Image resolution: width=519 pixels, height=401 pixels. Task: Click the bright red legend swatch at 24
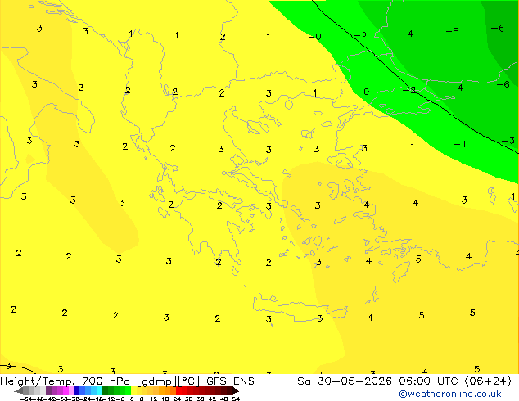coord(178,390)
